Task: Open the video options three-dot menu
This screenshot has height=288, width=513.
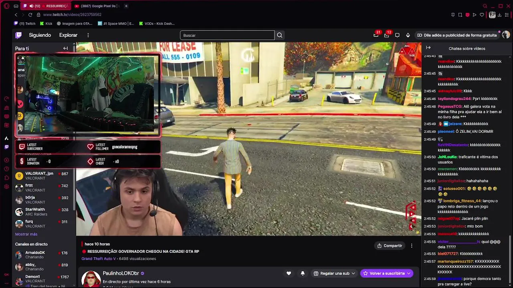Action: pyautogui.click(x=412, y=246)
